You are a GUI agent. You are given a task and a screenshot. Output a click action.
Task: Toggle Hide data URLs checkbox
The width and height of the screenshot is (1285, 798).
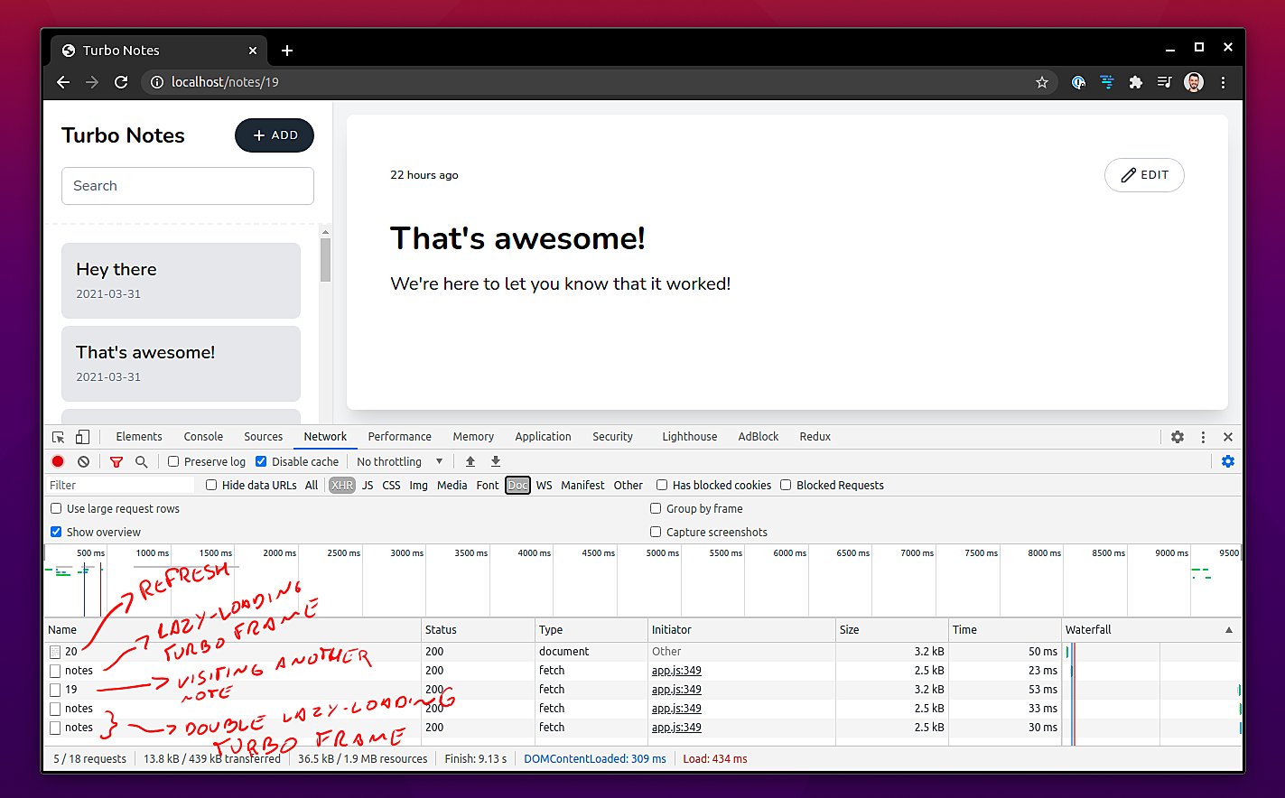click(x=211, y=485)
